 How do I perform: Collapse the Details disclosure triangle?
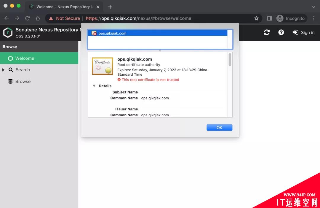[x=94, y=86]
